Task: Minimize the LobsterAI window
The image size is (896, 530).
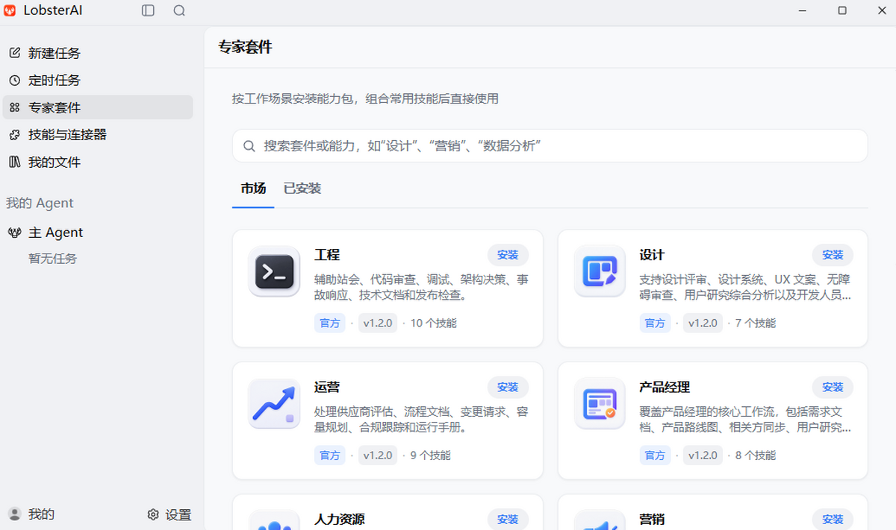Action: click(x=803, y=10)
